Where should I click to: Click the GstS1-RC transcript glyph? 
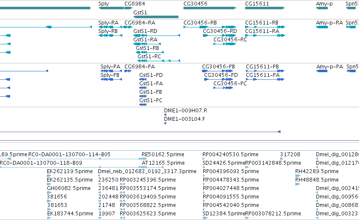159,61
